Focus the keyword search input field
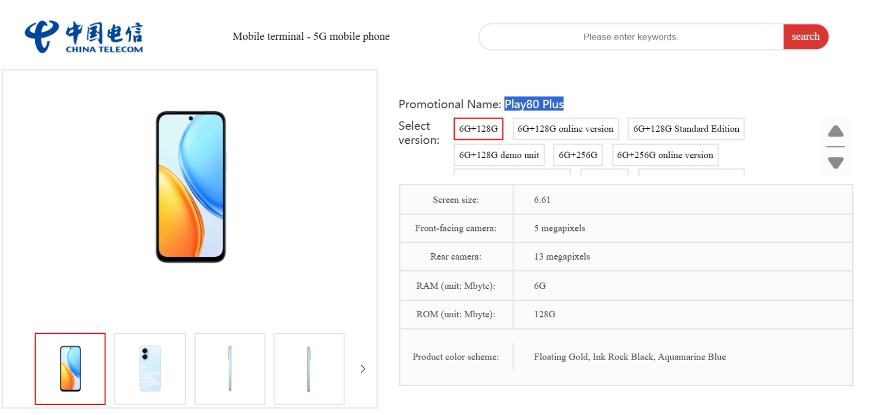869x415 pixels. (x=630, y=37)
